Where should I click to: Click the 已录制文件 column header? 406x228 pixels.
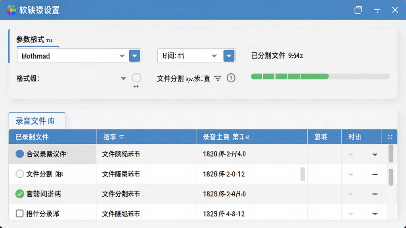click(53, 137)
